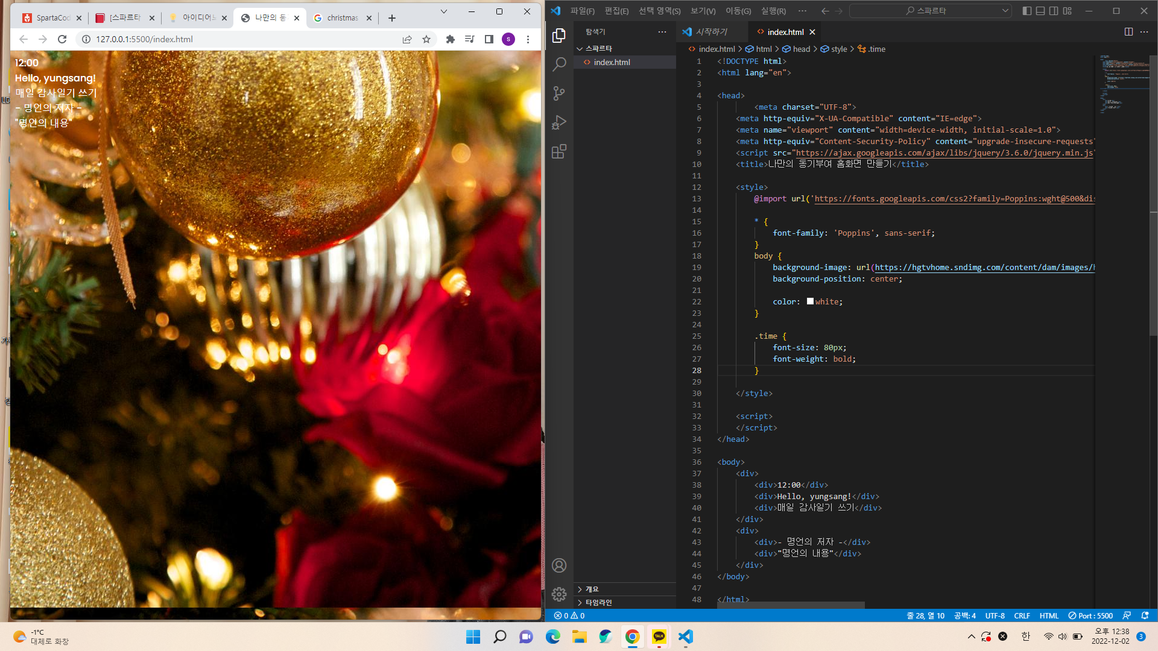
Task: Split the editor to the right
Action: 1128,32
